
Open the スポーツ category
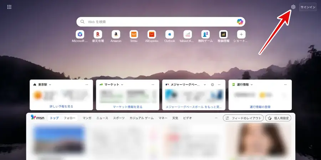[119, 118]
